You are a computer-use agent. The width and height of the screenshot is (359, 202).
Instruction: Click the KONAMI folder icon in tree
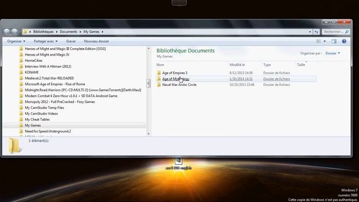click(x=21, y=72)
